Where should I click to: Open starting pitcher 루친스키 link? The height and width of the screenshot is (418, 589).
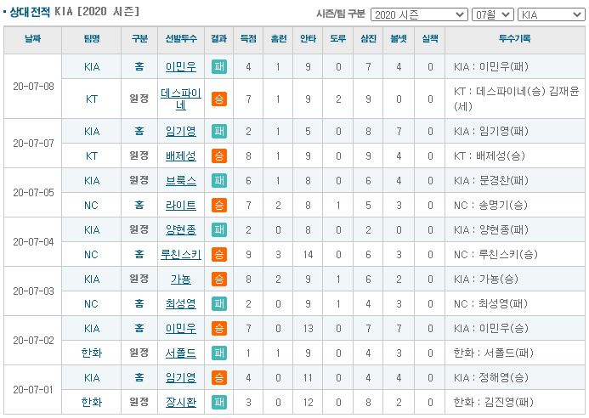coord(181,255)
